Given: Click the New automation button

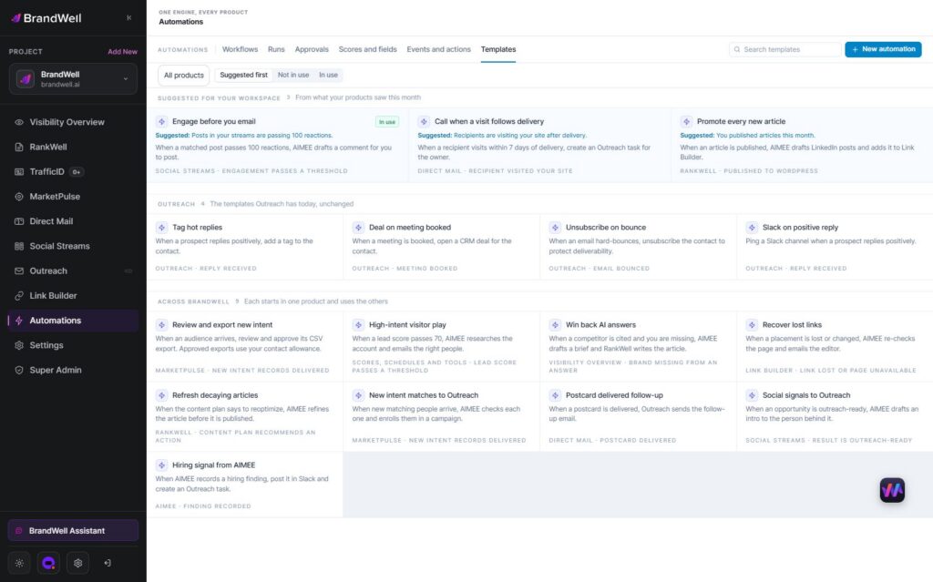Looking at the screenshot, I should [883, 49].
